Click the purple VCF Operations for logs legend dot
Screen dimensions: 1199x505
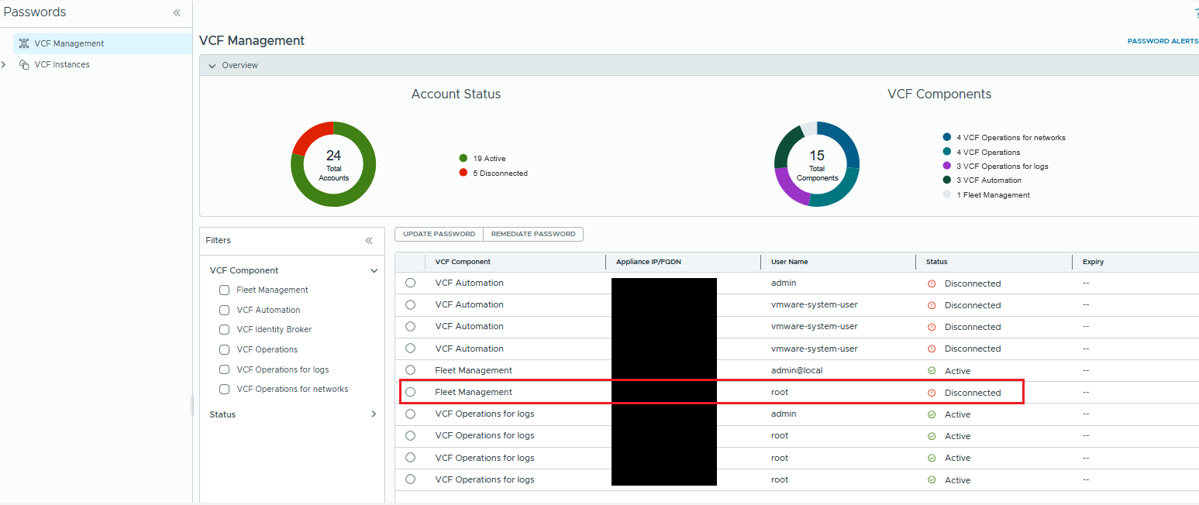pos(947,166)
